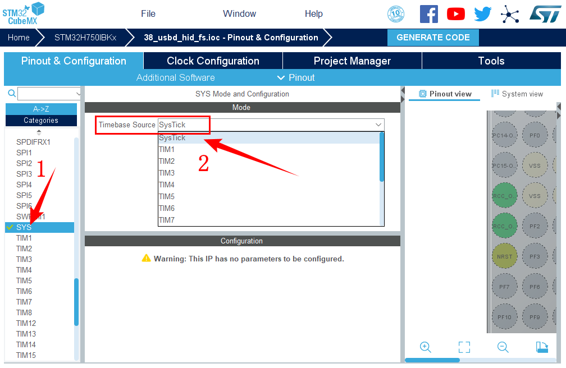566x368 pixels.
Task: Click the ST logo icon
Action: [x=545, y=14]
